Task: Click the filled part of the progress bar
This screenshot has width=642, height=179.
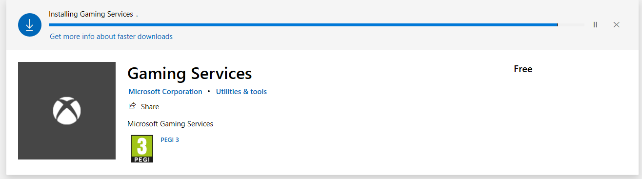Action: 303,24
